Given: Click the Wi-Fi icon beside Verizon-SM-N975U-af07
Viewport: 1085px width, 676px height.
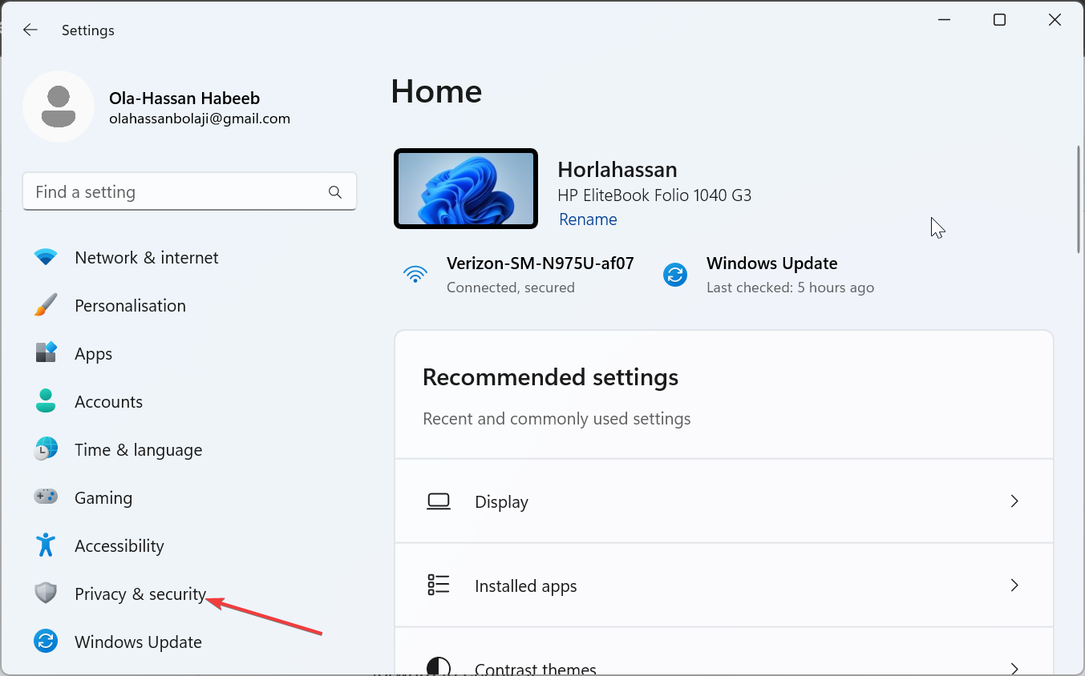Looking at the screenshot, I should point(415,274).
